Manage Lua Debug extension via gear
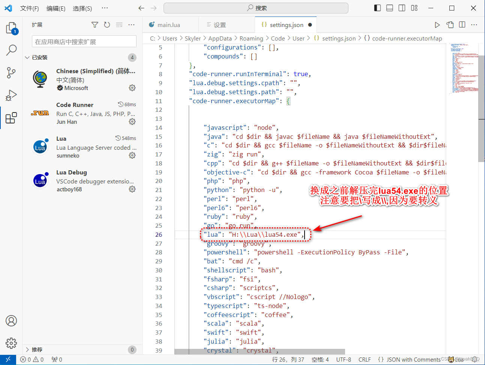The image size is (485, 365). [132, 189]
